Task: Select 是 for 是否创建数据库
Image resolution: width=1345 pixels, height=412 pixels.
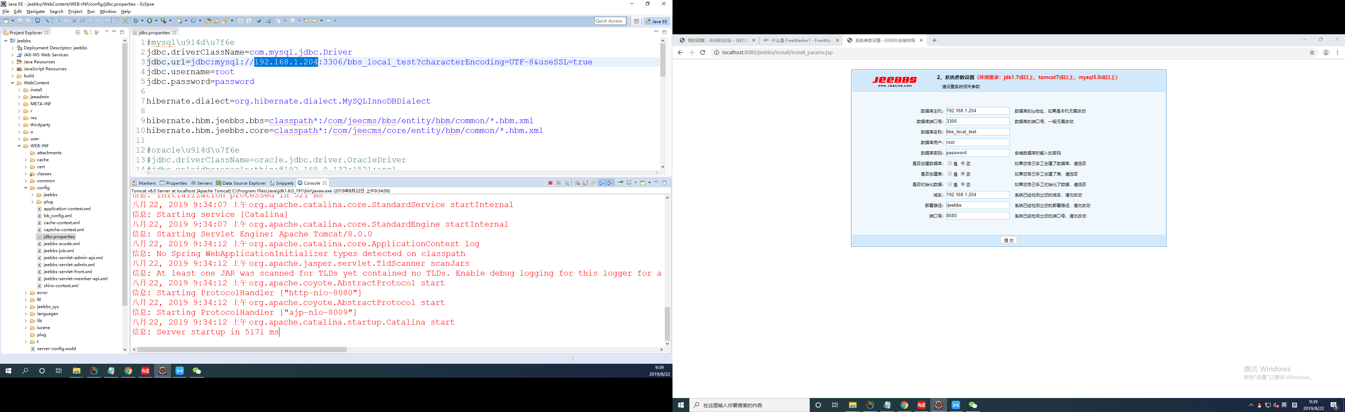Action: [950, 163]
